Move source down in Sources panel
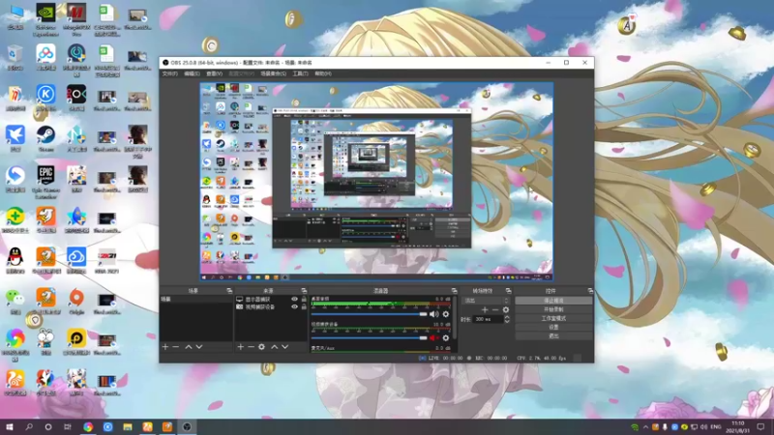 [284, 347]
